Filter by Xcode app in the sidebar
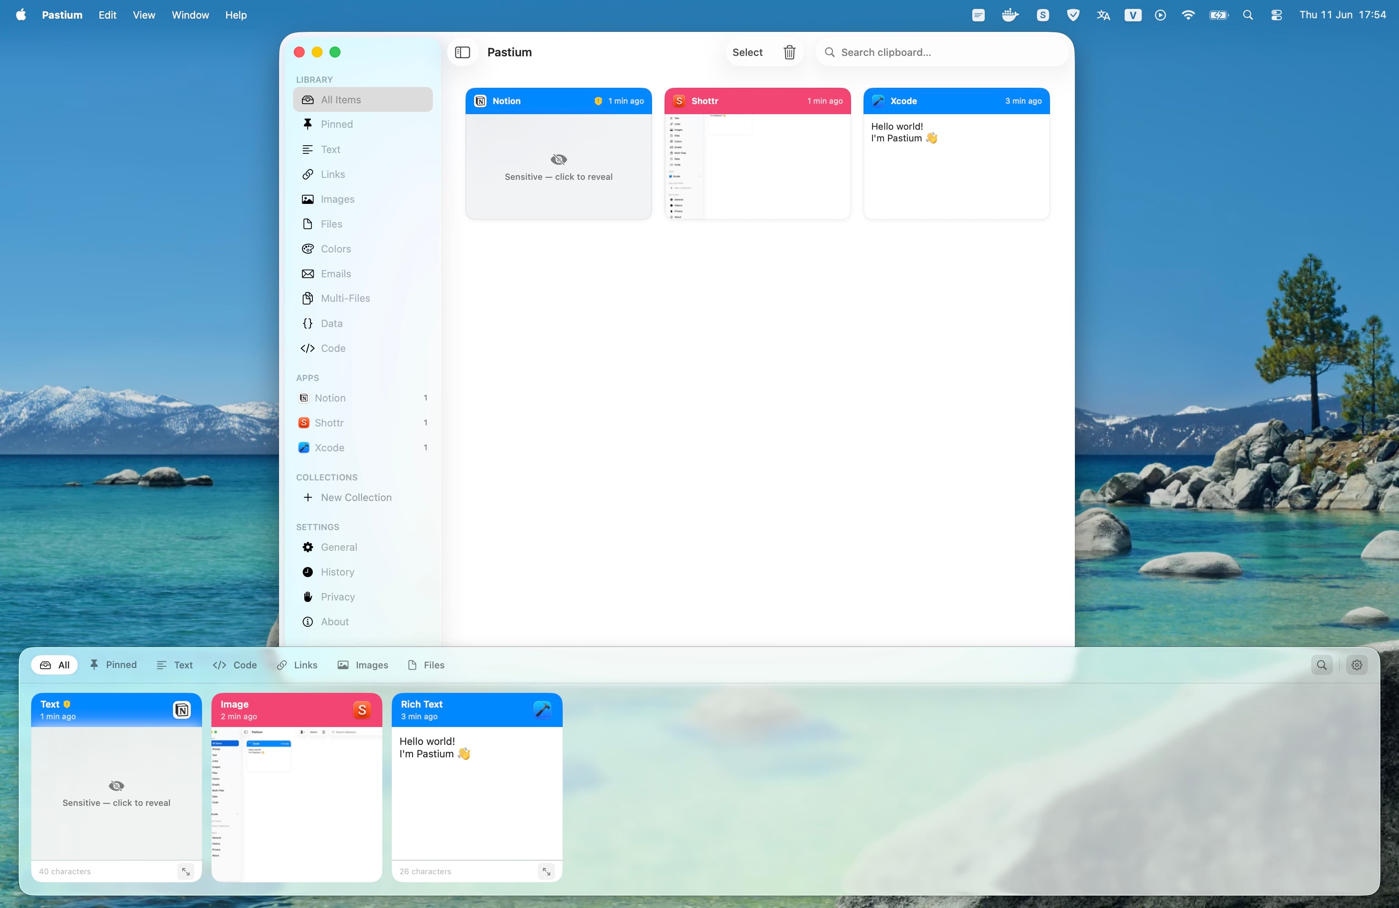The height and width of the screenshot is (908, 1399). click(363, 447)
